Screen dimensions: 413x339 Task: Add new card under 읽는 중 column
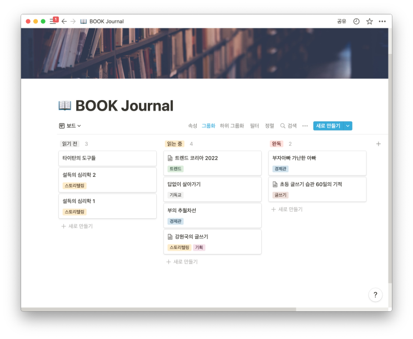[x=182, y=262]
